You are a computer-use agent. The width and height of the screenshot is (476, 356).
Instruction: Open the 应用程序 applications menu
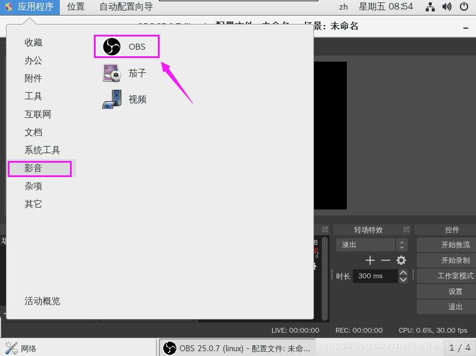[30, 7]
